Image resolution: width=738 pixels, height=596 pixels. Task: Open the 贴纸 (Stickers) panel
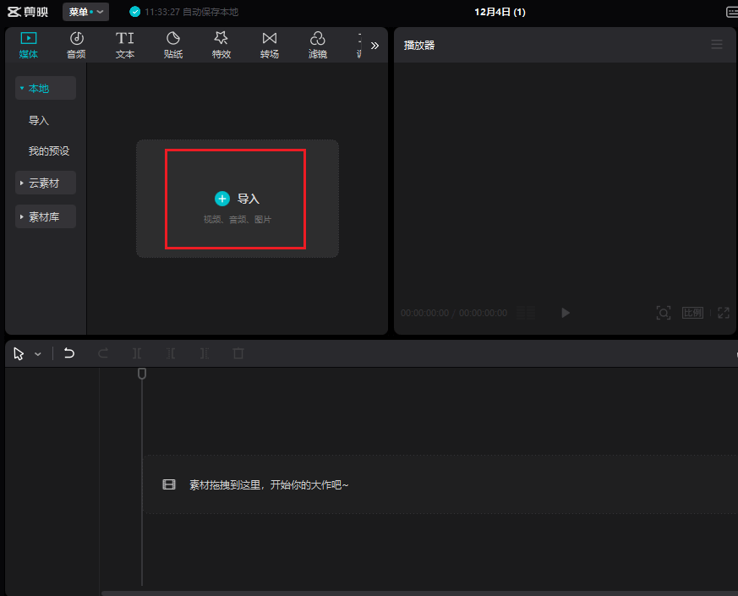[x=173, y=44]
